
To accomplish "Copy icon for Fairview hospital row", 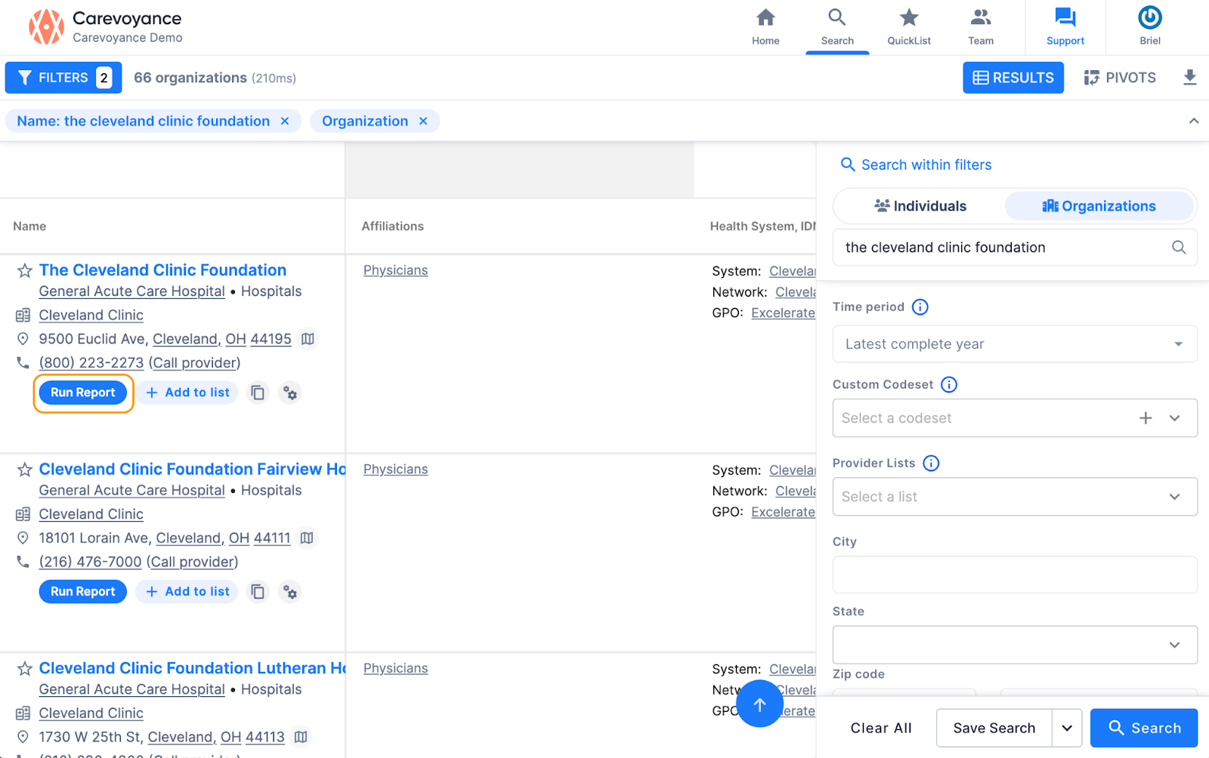I will (x=258, y=592).
